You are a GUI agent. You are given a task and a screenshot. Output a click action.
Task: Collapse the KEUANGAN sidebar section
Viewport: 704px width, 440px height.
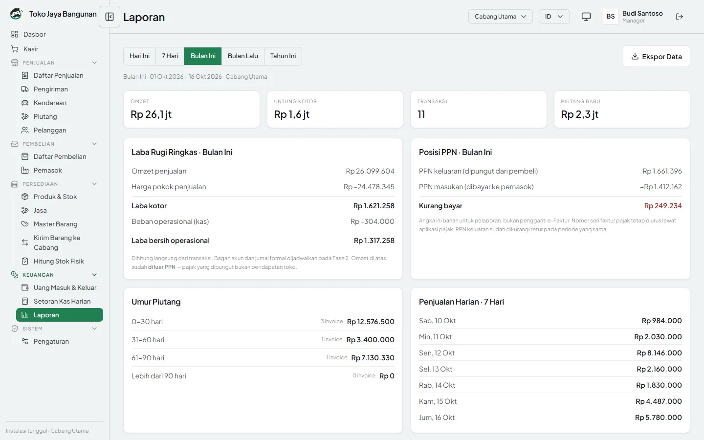pyautogui.click(x=94, y=275)
